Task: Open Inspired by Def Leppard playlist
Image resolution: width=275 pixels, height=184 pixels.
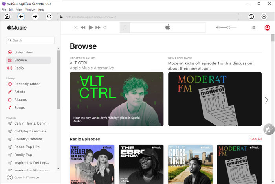Action: click(29, 163)
